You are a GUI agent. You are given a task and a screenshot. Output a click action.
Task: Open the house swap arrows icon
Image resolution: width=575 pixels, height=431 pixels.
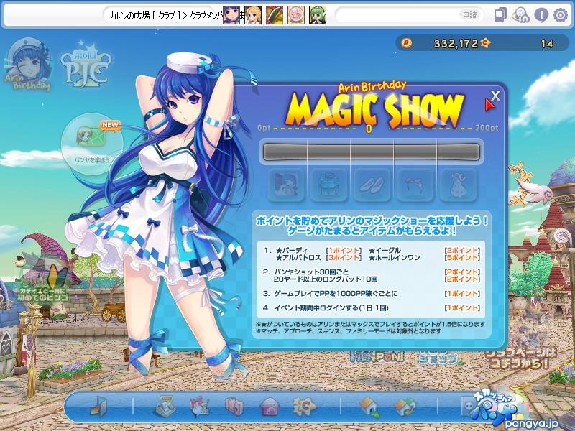pyautogui.click(x=405, y=407)
